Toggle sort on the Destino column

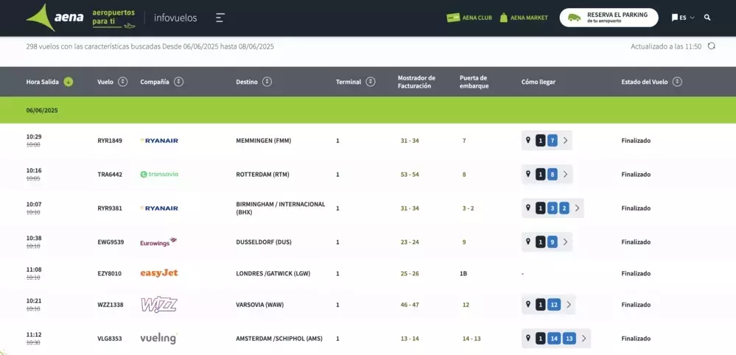[267, 82]
